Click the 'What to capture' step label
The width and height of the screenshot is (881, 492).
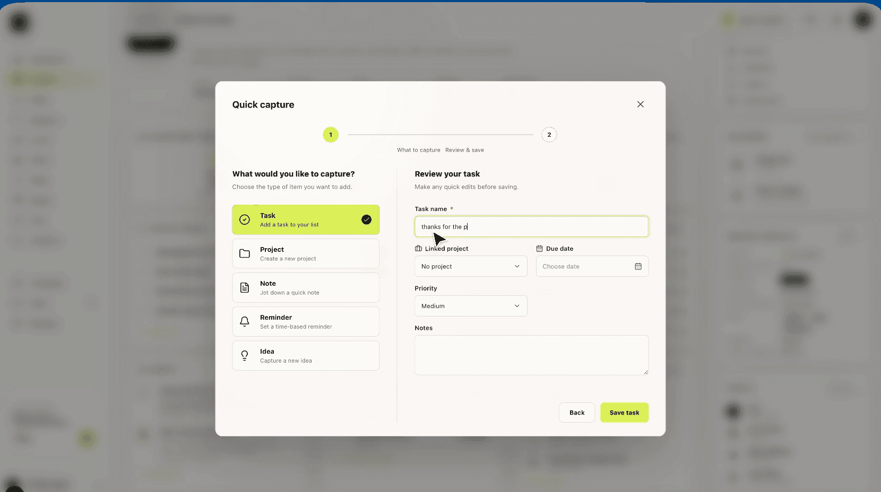(x=419, y=150)
